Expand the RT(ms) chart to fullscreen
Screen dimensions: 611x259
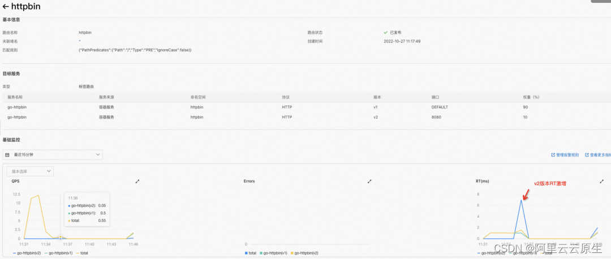601,181
